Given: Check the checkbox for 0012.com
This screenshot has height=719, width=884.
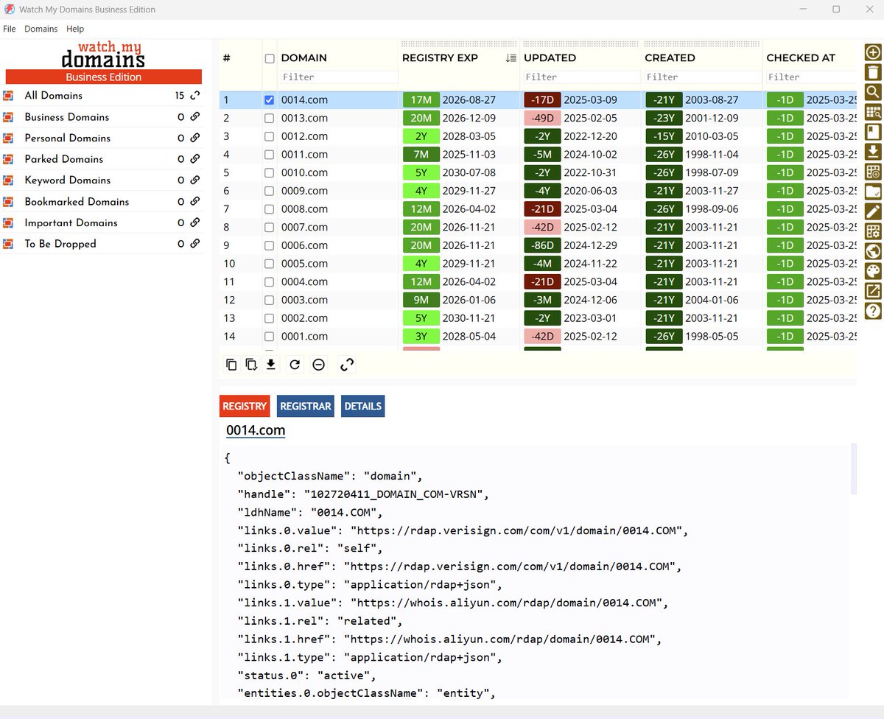Looking at the screenshot, I should pos(269,136).
